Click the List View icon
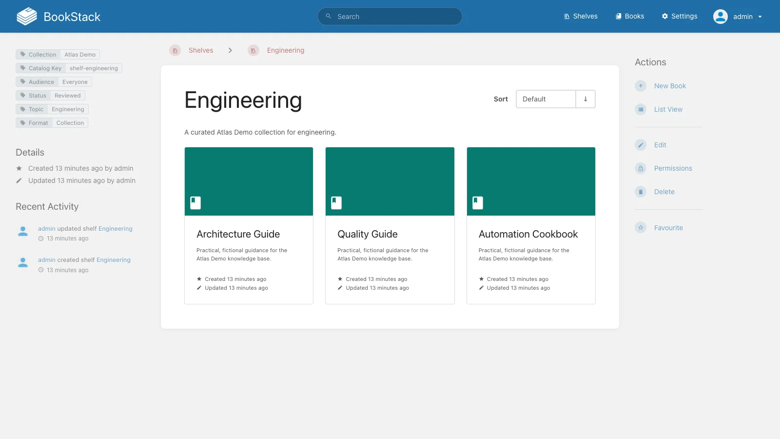 [641, 109]
